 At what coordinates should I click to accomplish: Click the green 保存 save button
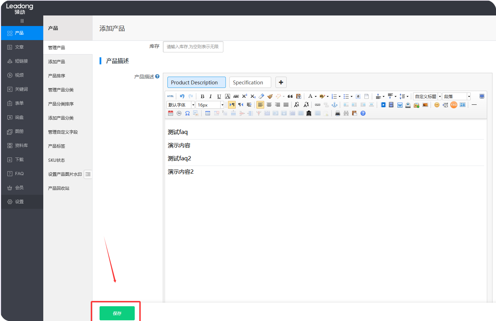pyautogui.click(x=117, y=313)
